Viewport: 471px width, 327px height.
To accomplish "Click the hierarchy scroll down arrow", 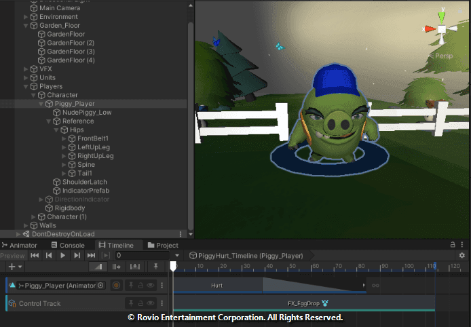I will [x=191, y=234].
